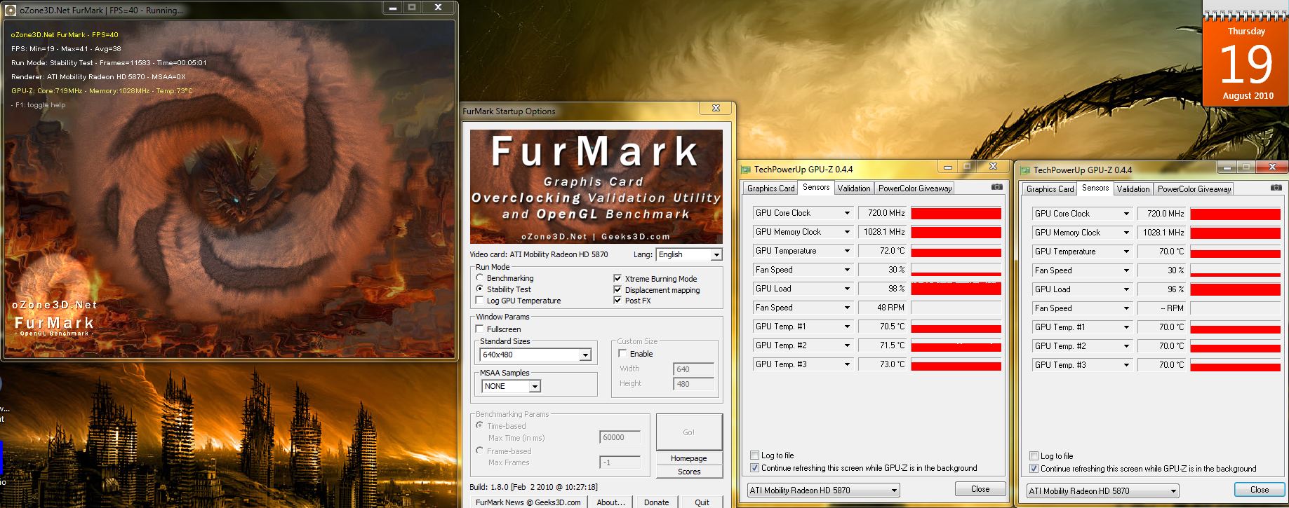Close FurMark Startup Options dialog
This screenshot has height=508, width=1289.
tap(716, 109)
